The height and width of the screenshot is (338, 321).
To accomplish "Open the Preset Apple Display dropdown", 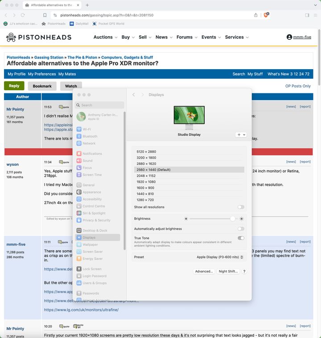I will (x=220, y=257).
